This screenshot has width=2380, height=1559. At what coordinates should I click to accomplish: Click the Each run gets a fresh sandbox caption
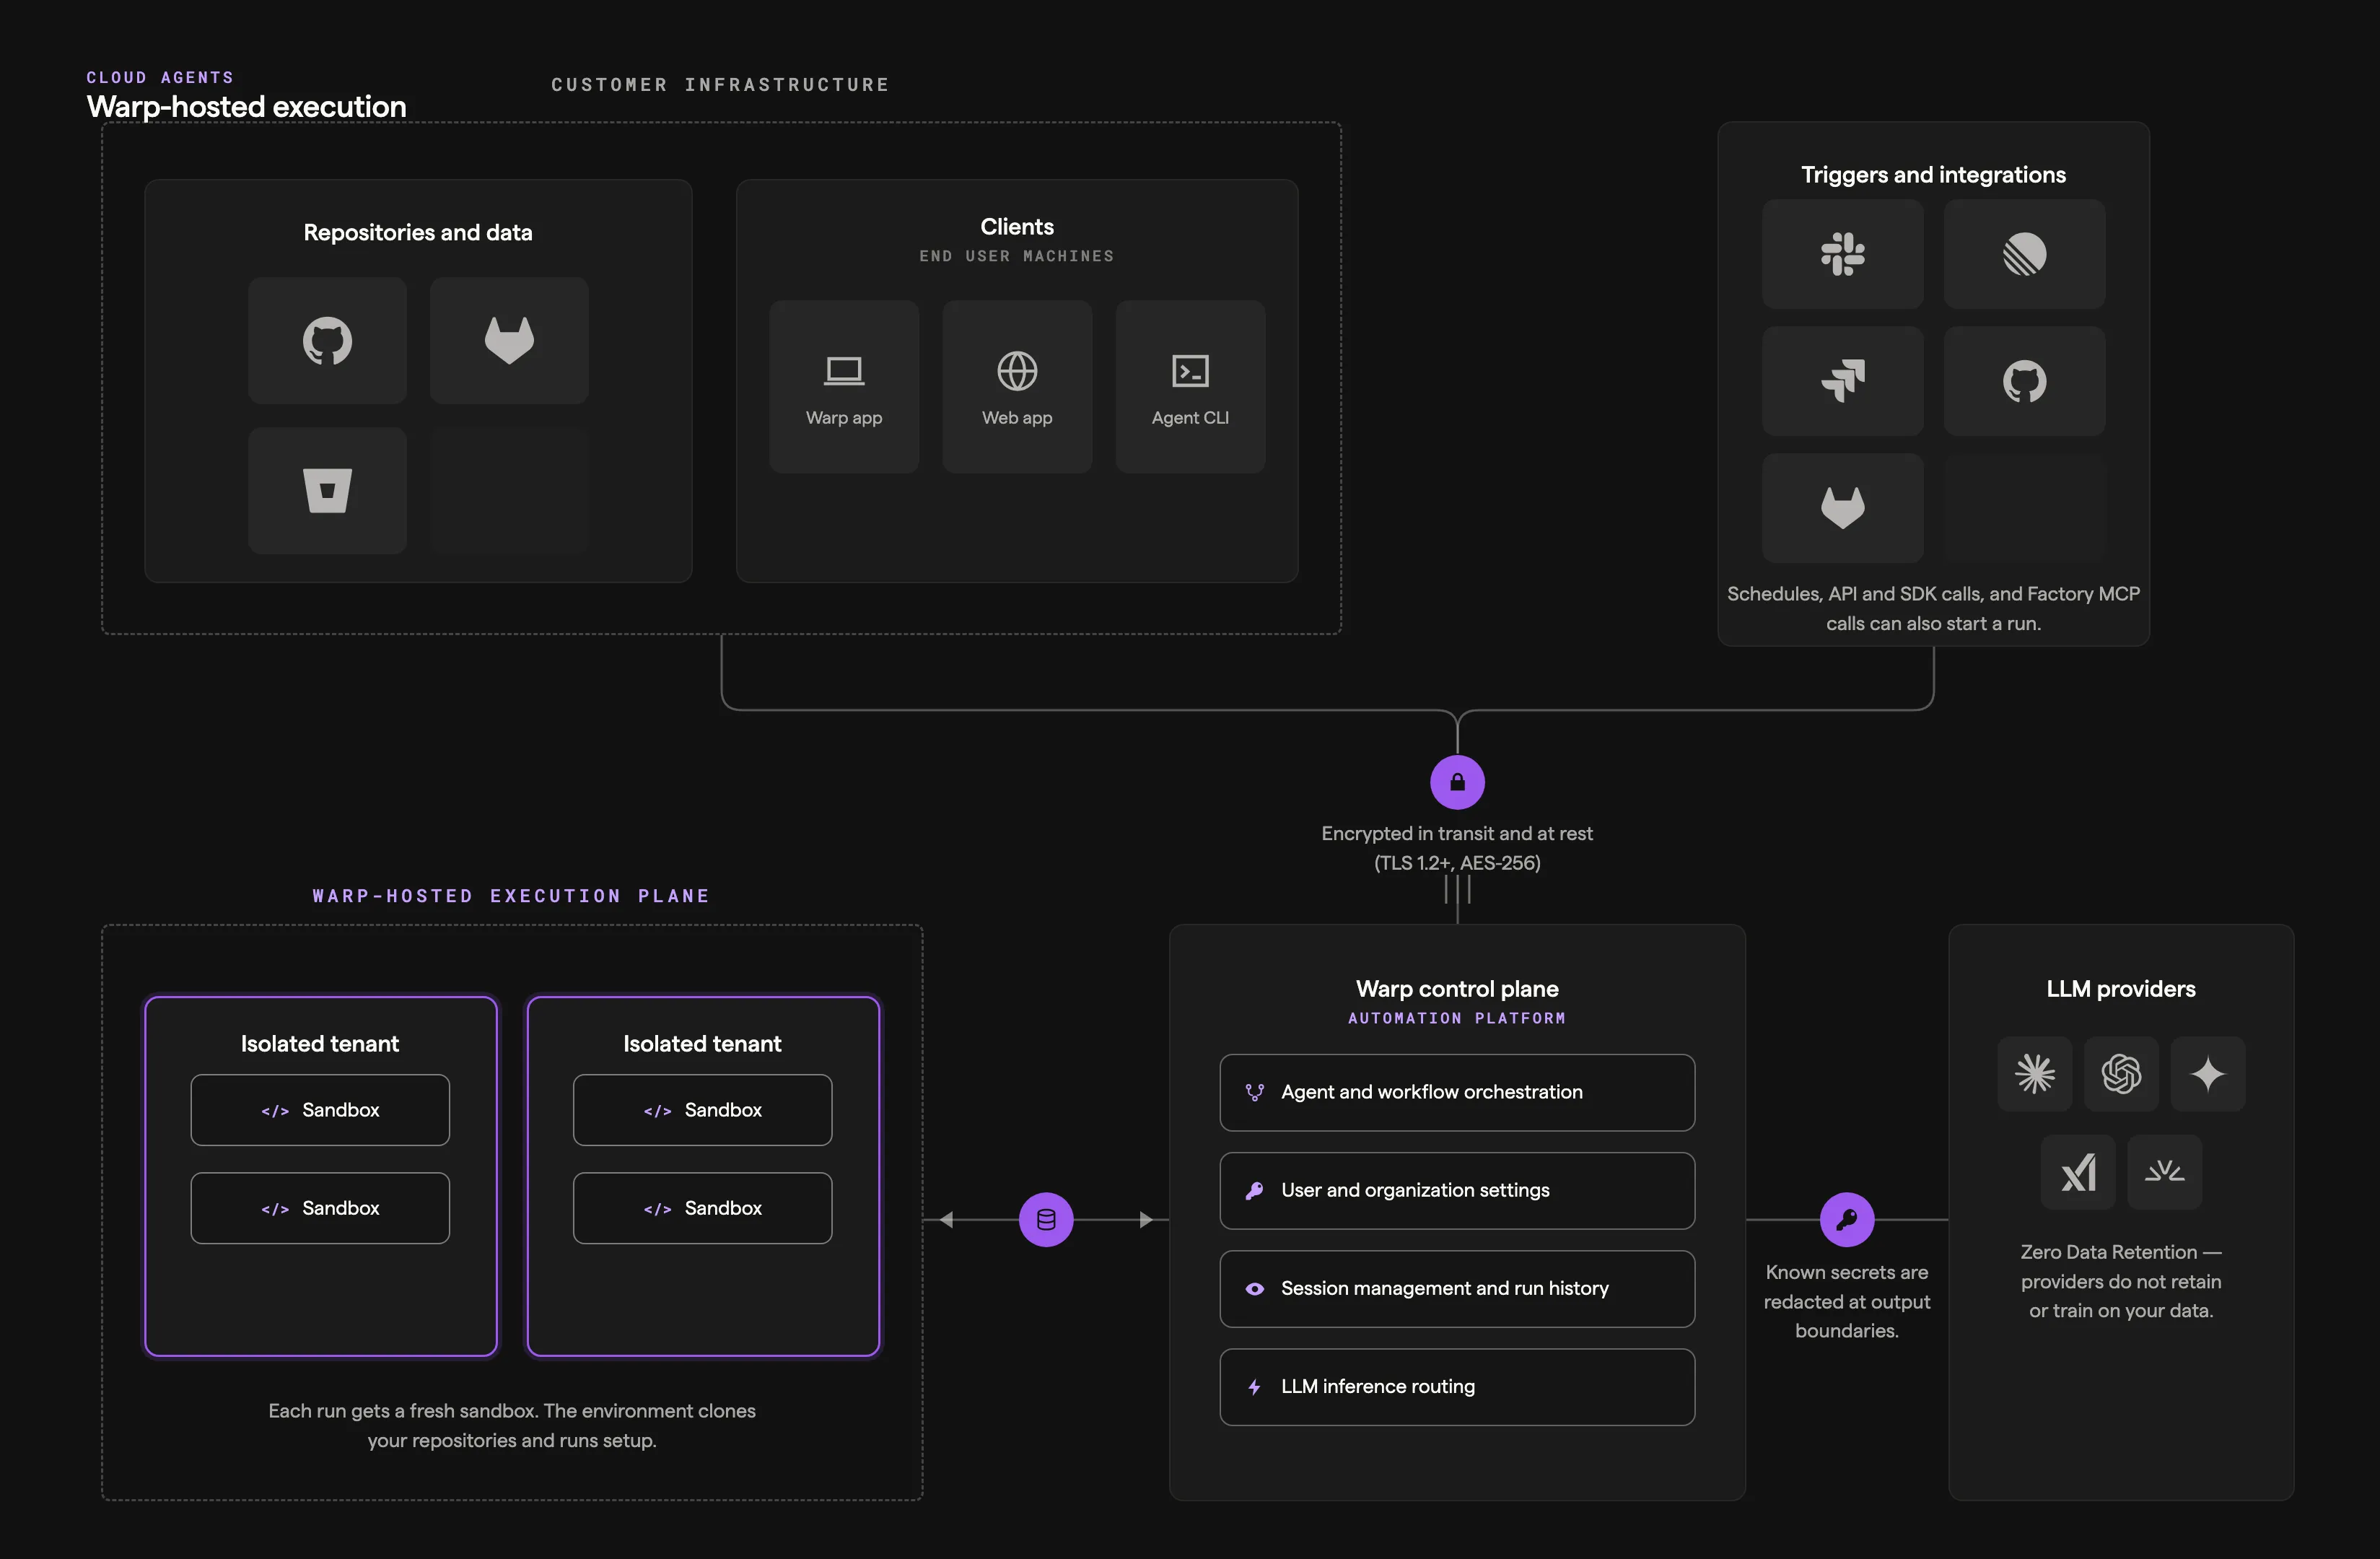tap(511, 1425)
